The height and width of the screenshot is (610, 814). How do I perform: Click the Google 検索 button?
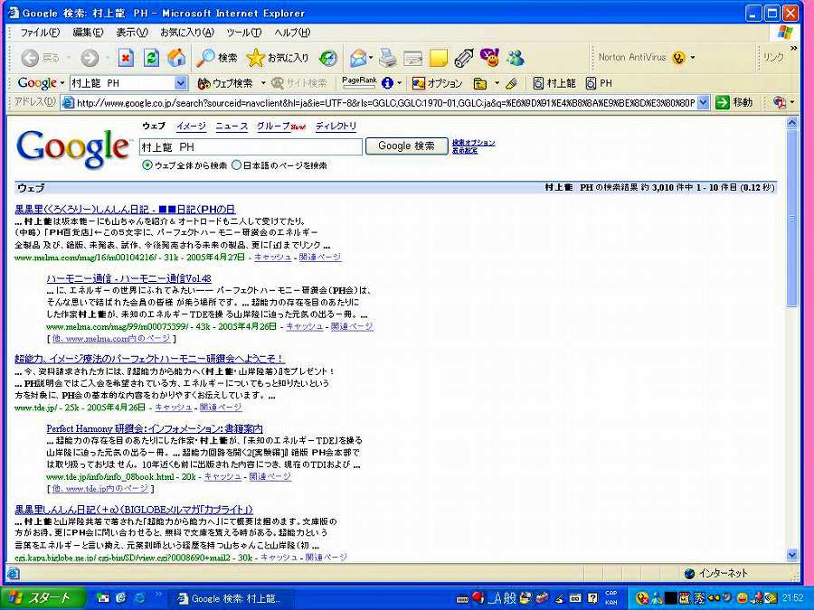pyautogui.click(x=406, y=146)
